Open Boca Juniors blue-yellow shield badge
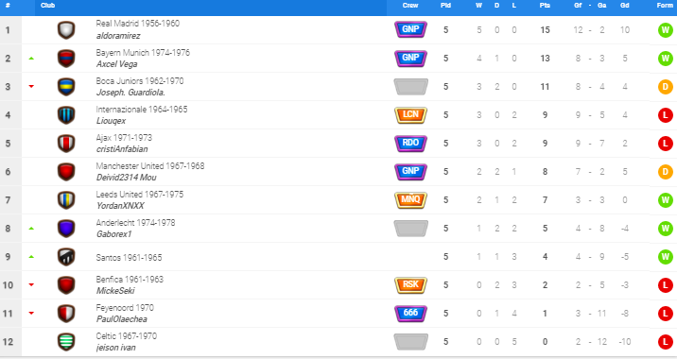Image resolution: width=677 pixels, height=359 pixels. [66, 87]
